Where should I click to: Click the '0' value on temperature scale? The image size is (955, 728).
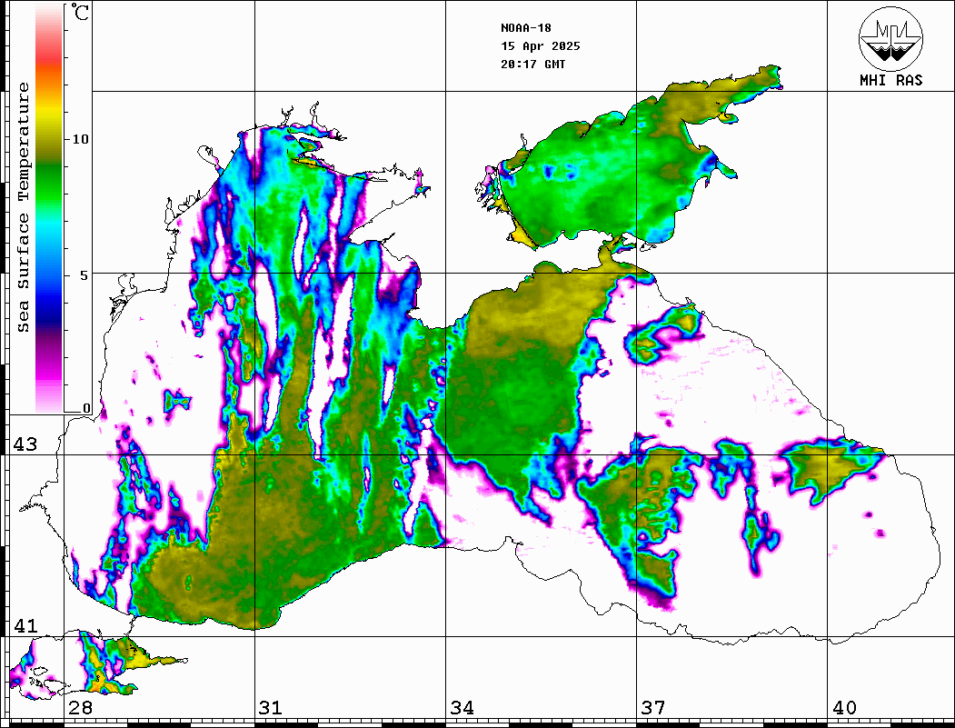pos(86,408)
